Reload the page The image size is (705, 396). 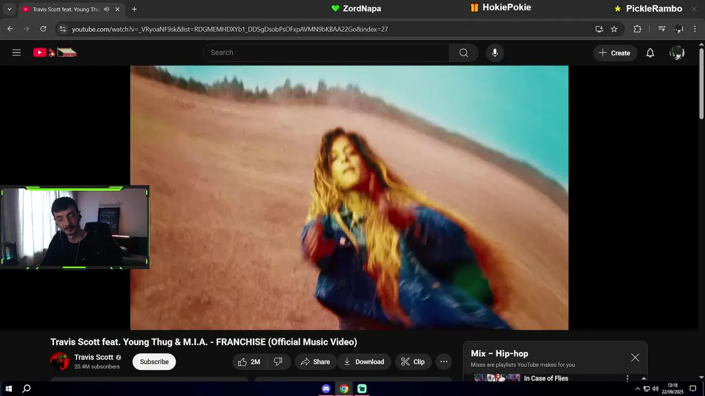tap(43, 29)
